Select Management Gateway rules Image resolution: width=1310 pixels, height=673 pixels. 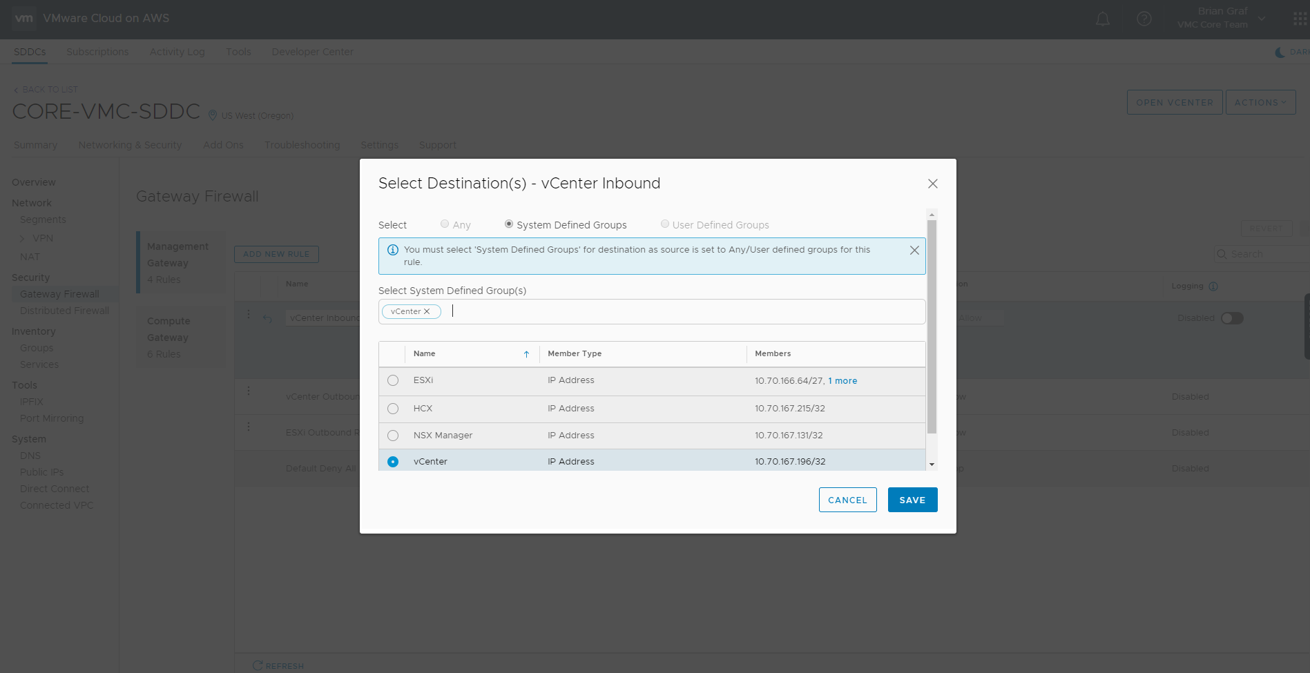click(181, 262)
